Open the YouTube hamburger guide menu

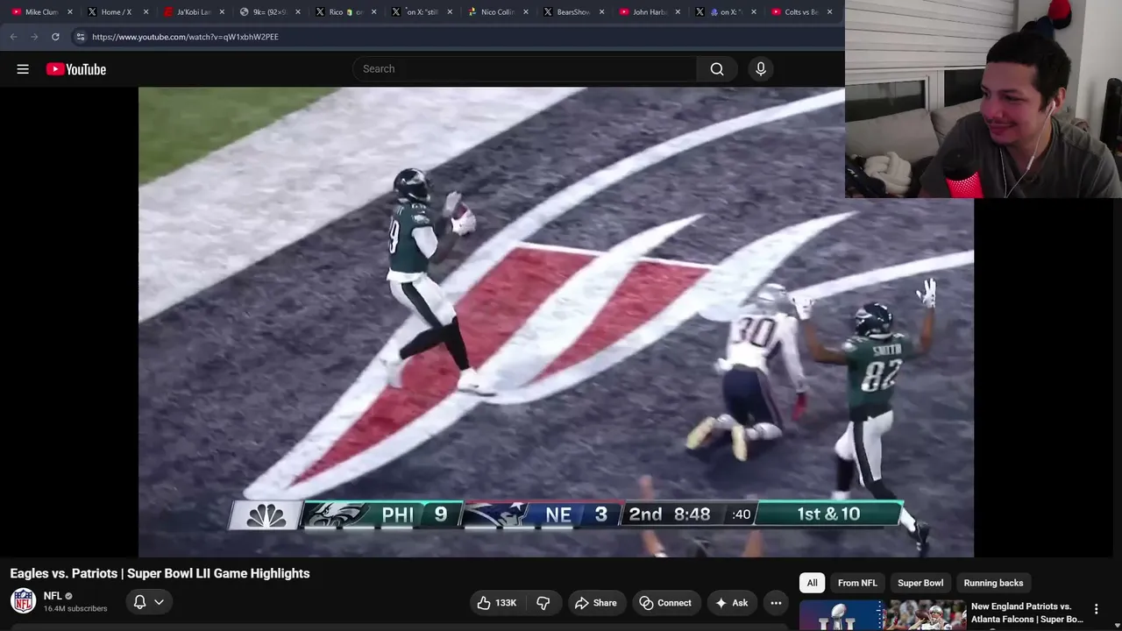click(23, 69)
